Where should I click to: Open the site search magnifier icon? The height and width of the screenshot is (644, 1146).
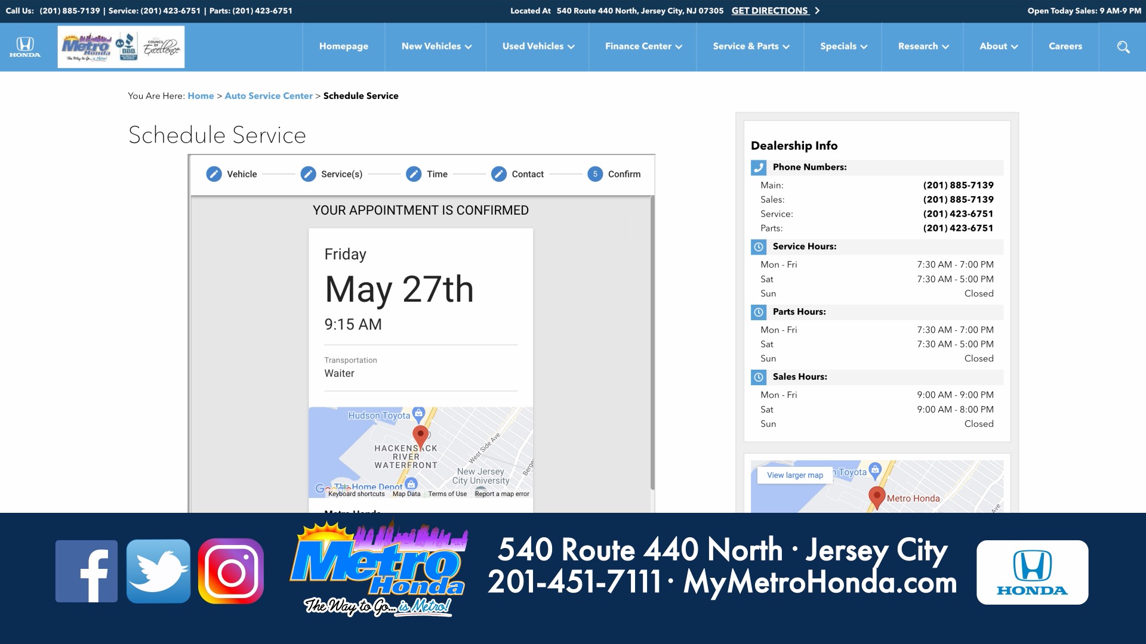pos(1123,47)
